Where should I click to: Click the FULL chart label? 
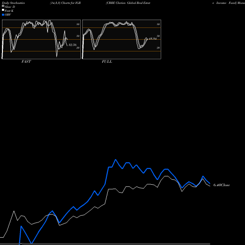coord(107,61)
